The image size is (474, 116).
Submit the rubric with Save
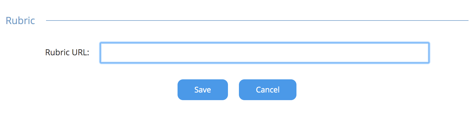[x=202, y=90]
